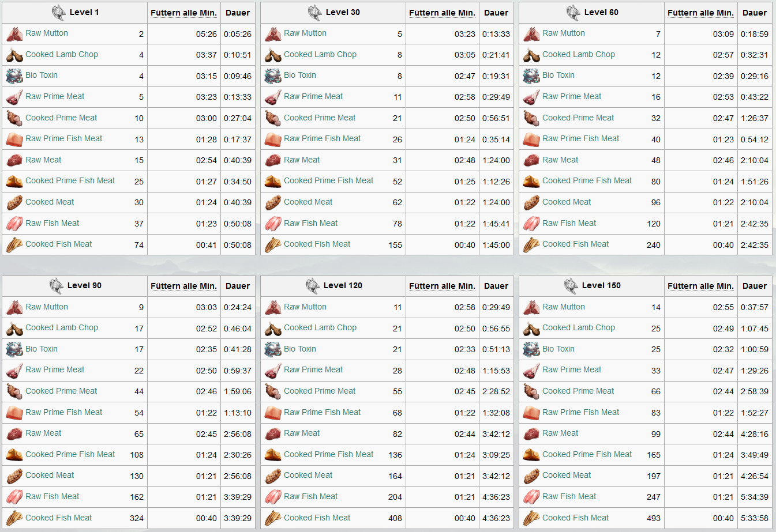Click the creature icon beside Level 1
776x532 pixels.
[58, 13]
